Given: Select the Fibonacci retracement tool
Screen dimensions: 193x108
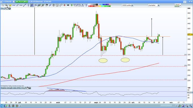Looking at the screenshot, I should [39, 5].
